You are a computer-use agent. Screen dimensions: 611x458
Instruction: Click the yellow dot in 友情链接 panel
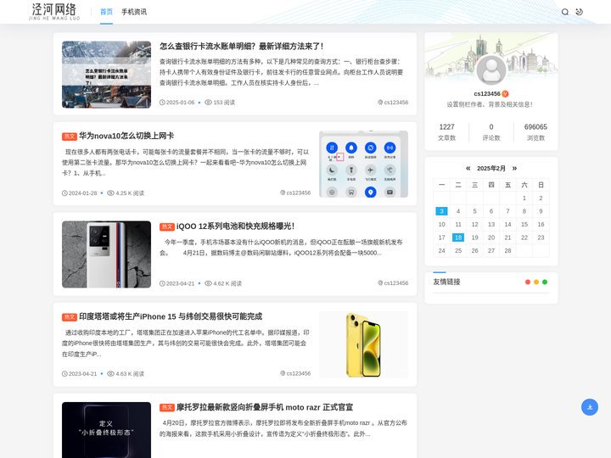click(x=536, y=282)
